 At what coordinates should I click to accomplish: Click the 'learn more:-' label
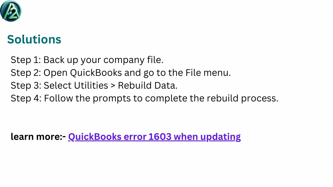(x=38, y=137)
